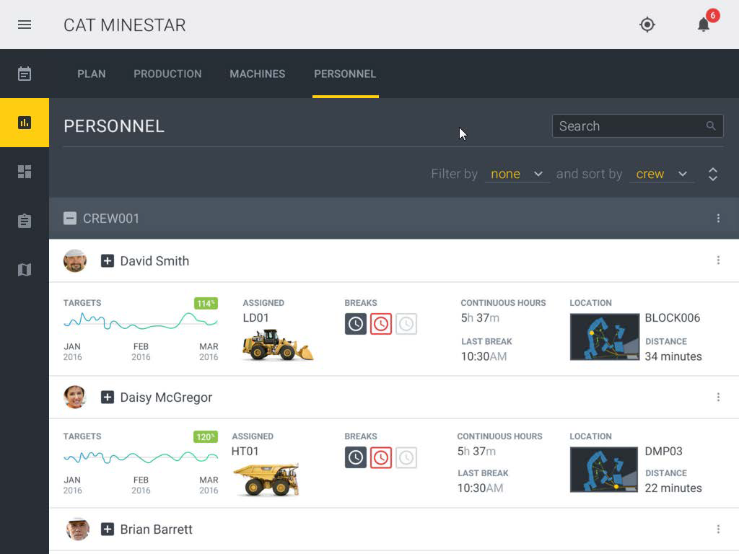Expand David Smith's details with plus icon
The image size is (739, 554).
[x=108, y=260]
